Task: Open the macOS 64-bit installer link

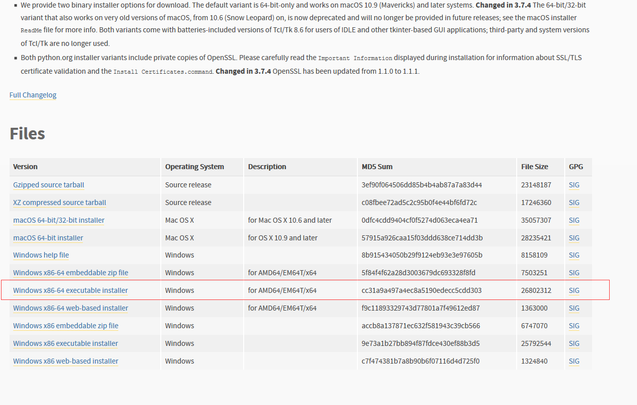Action: coord(48,238)
